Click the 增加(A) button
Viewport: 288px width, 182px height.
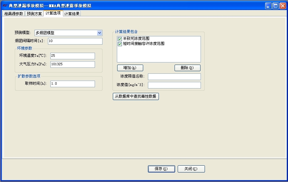(x=130, y=68)
